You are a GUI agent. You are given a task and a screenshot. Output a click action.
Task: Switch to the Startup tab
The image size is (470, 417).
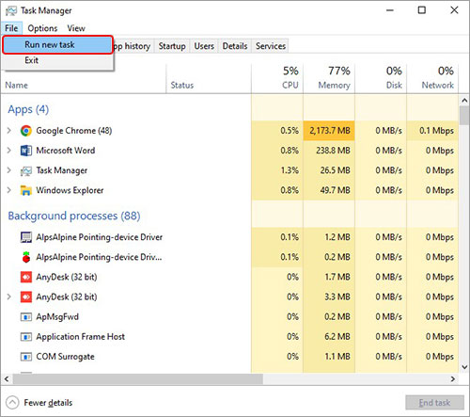(172, 46)
